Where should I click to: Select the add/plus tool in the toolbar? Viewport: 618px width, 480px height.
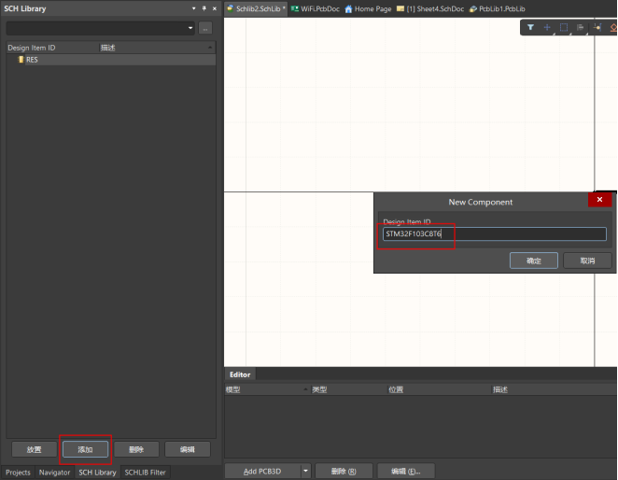click(x=547, y=28)
